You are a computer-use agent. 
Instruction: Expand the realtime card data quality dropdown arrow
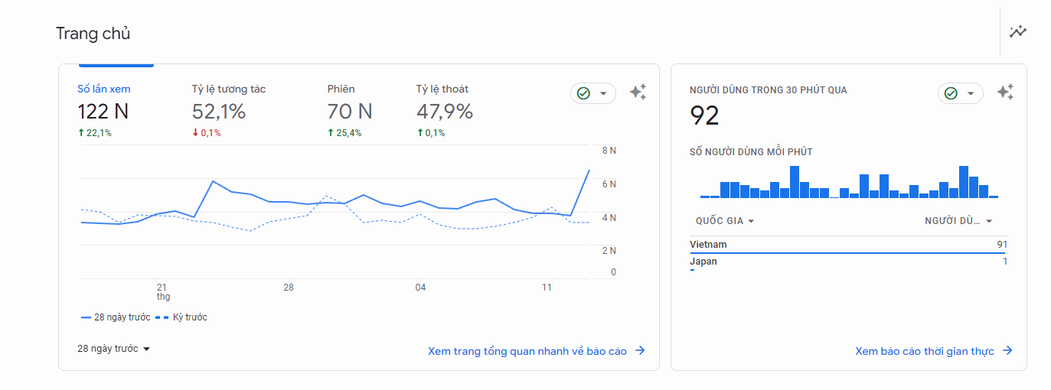(x=971, y=93)
